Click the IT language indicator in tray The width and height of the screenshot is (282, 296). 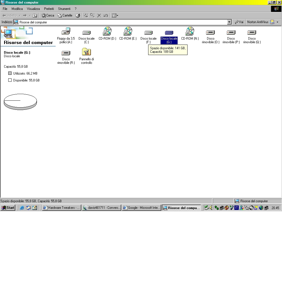coord(236,208)
